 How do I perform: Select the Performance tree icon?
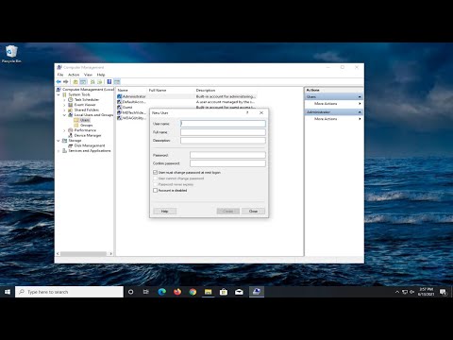pyautogui.click(x=71, y=130)
